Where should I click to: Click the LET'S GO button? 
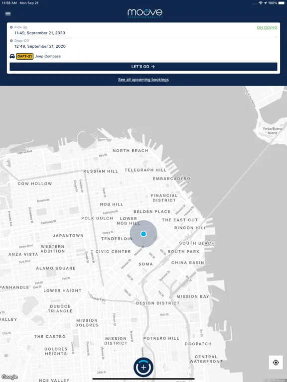click(x=143, y=67)
